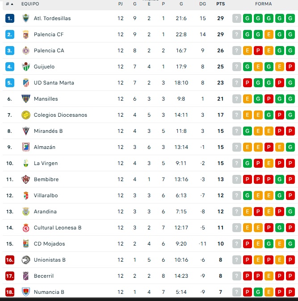Click the Cultural Leonesa B crest
The height and width of the screenshot is (301, 298).
pos(25,228)
